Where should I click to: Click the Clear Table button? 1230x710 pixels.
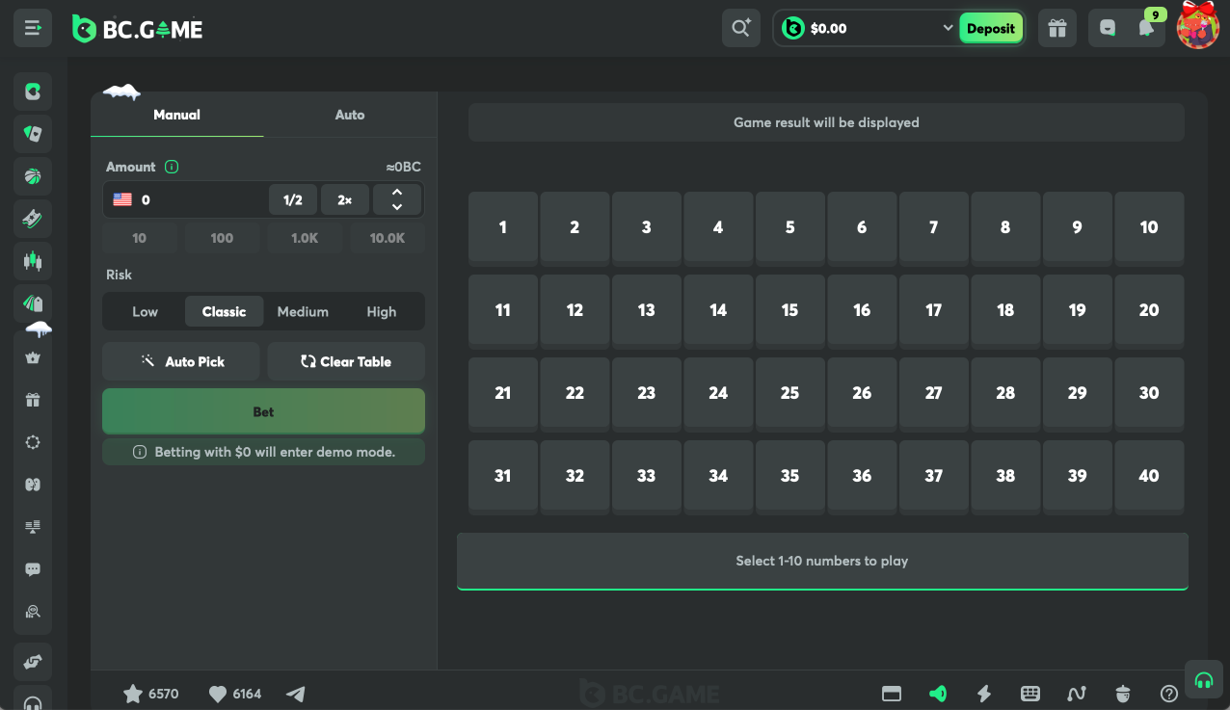coord(346,361)
